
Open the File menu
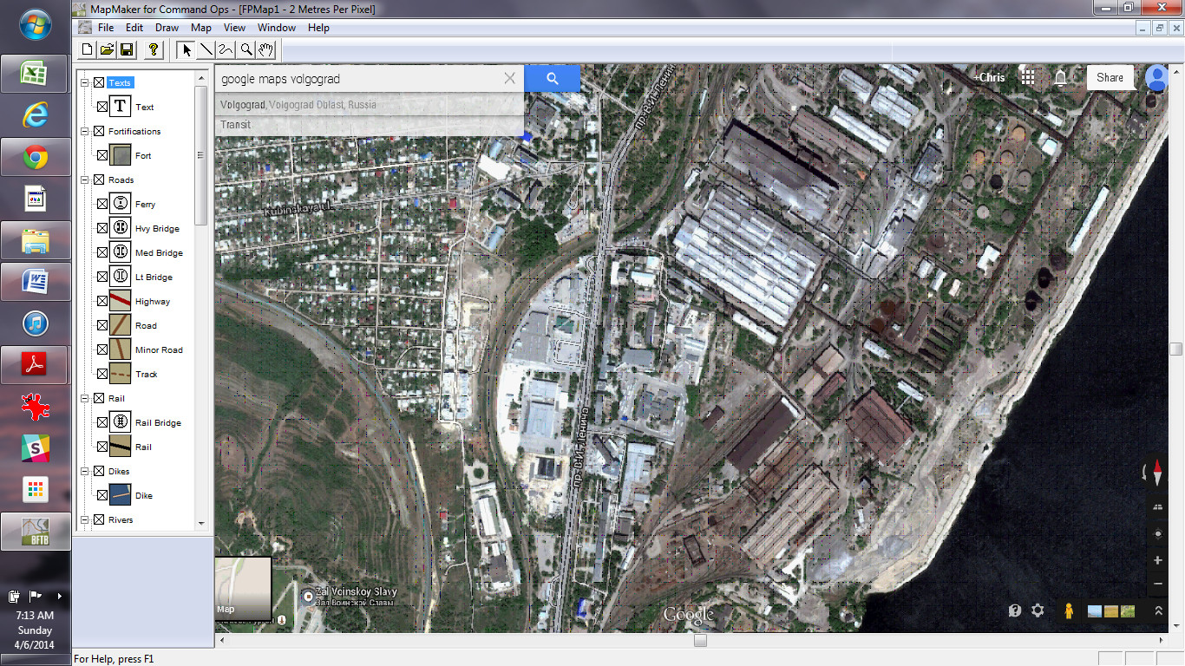point(106,28)
